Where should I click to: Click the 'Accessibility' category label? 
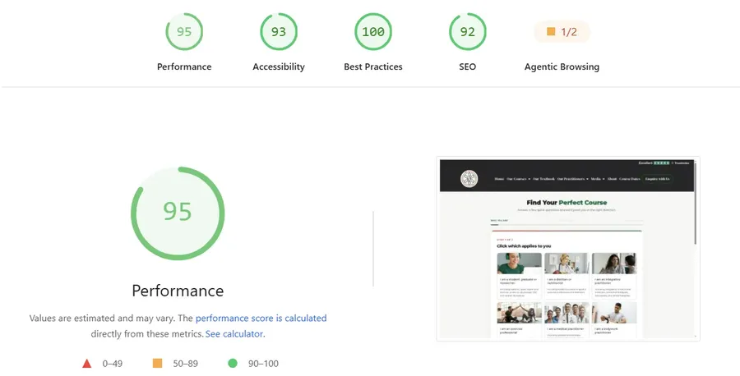[279, 66]
